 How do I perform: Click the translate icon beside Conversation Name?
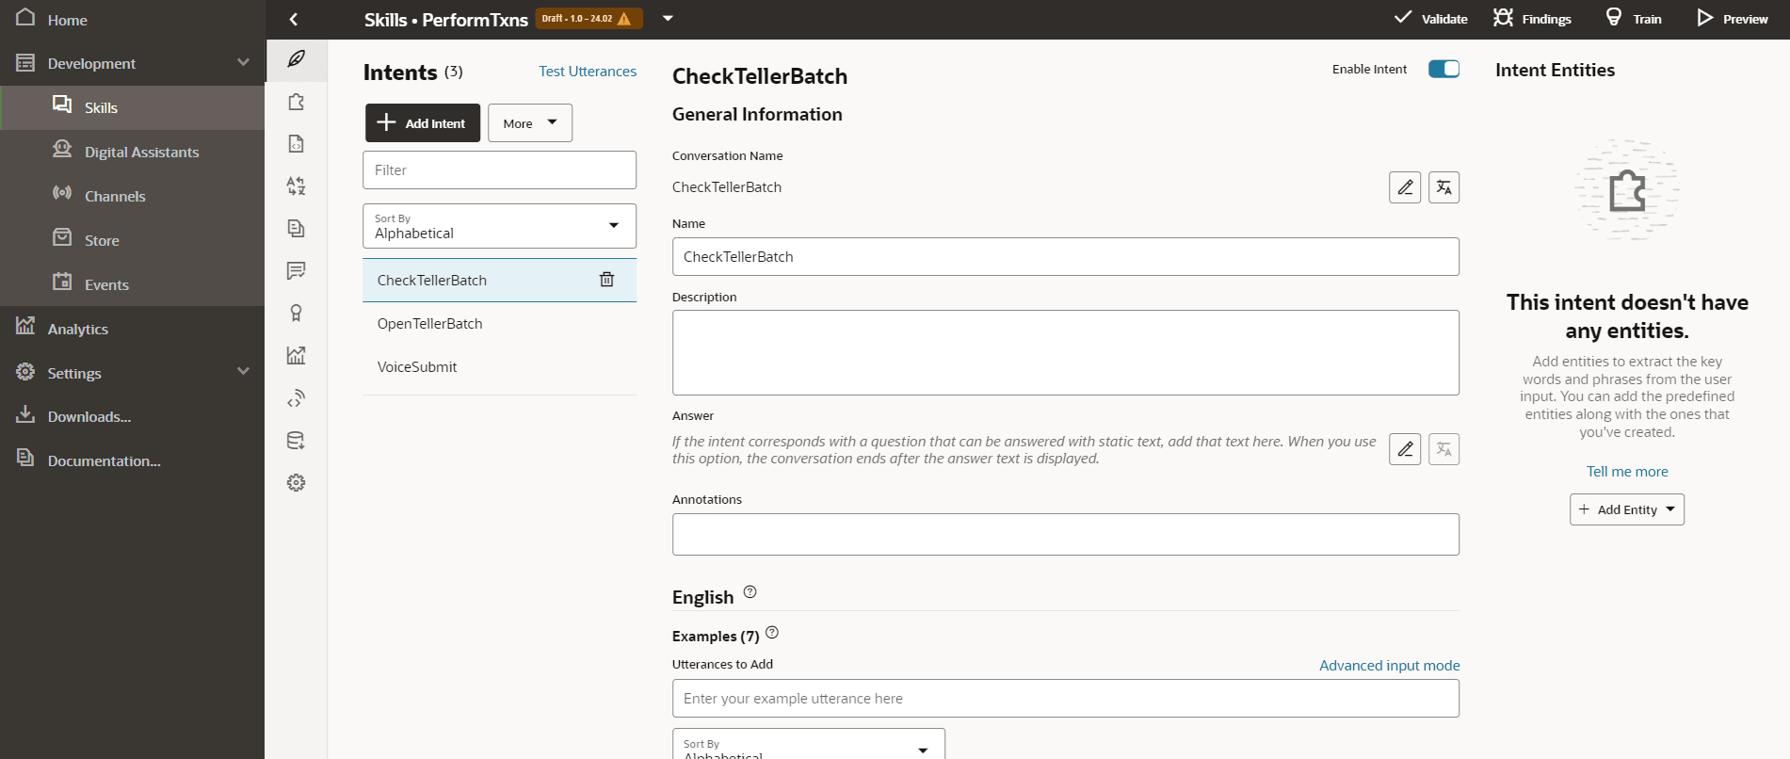tap(1443, 187)
